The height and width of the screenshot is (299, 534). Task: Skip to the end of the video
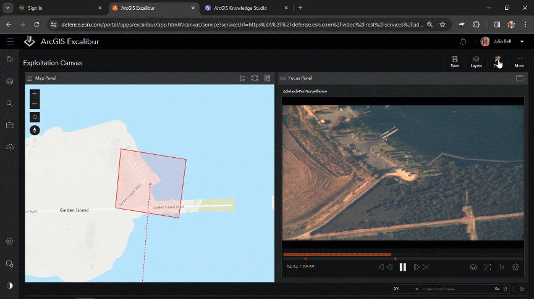(x=426, y=267)
